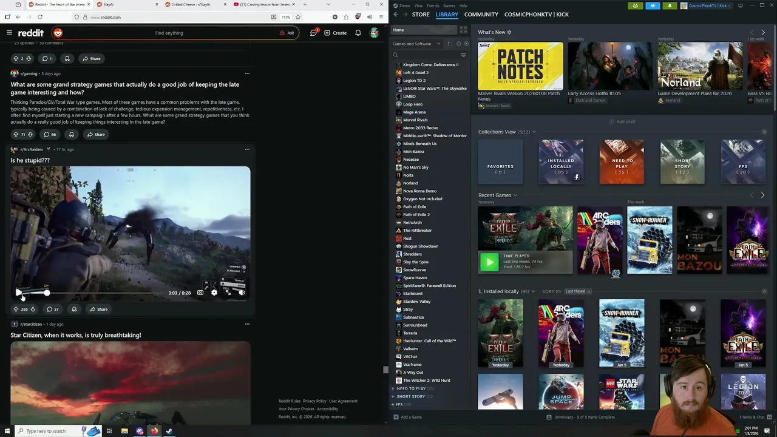The height and width of the screenshot is (437, 777).
Task: Open CosmicPhonkTV account dropdown
Action: tap(706, 5)
